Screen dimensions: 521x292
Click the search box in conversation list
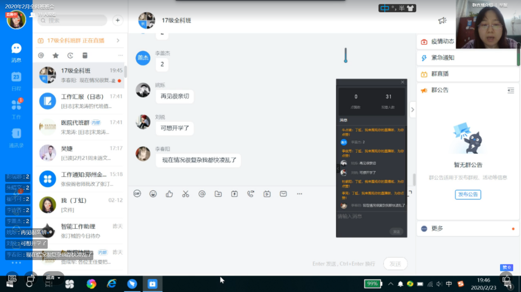[x=73, y=20]
